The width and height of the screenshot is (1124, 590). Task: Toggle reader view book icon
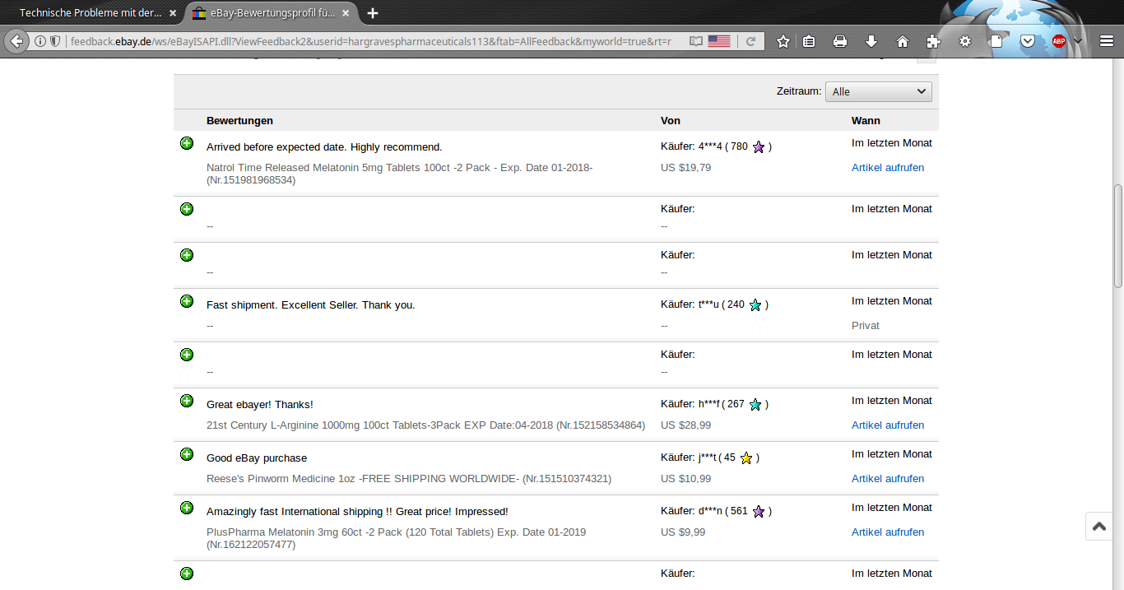pyautogui.click(x=696, y=41)
